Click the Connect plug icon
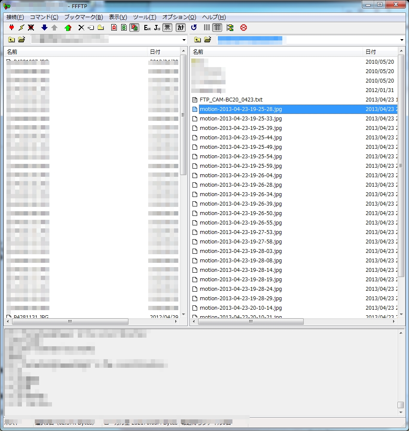 (12, 28)
